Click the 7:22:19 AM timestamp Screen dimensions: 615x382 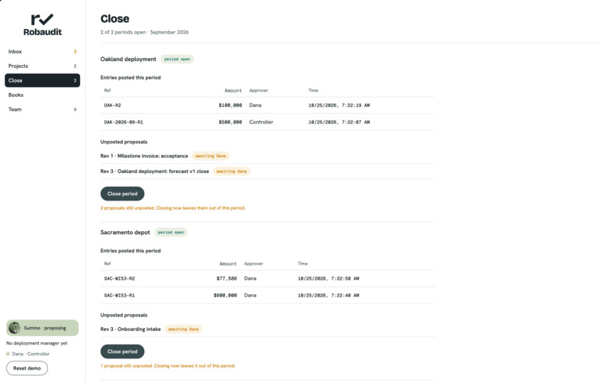[339, 105]
